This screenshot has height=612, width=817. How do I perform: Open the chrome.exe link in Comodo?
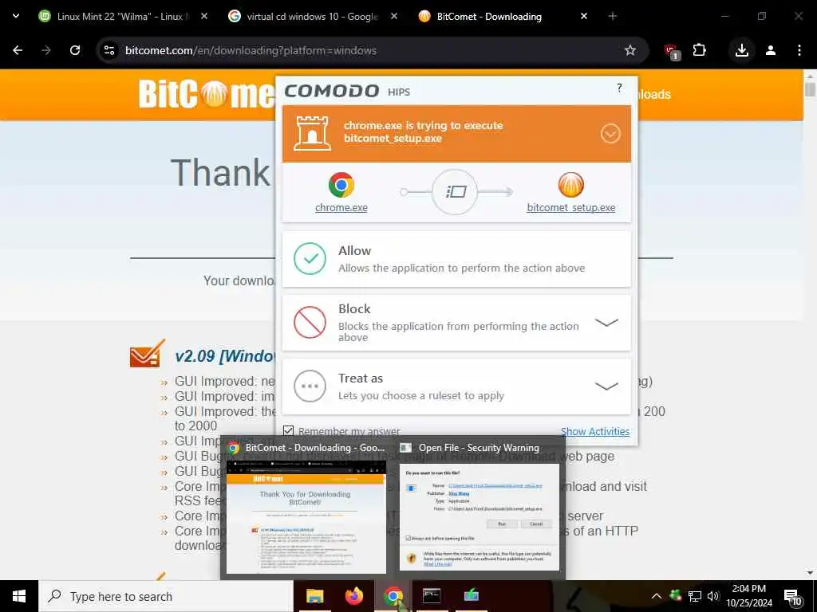[341, 208]
